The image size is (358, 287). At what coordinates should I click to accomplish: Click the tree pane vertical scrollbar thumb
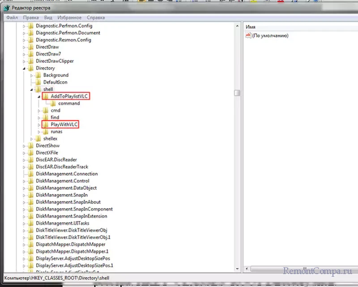point(237,93)
